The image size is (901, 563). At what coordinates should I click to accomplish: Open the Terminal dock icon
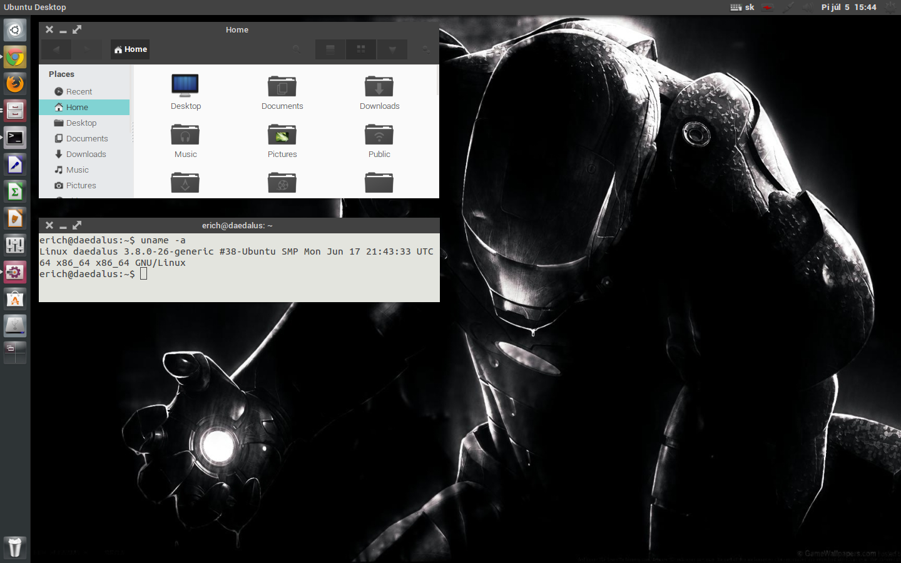pyautogui.click(x=15, y=138)
